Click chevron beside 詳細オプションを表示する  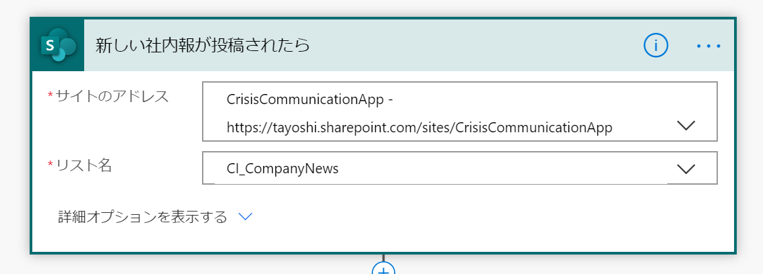click(x=245, y=217)
